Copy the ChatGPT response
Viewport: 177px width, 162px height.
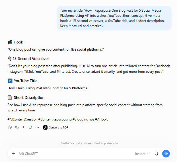[x=10, y=128]
